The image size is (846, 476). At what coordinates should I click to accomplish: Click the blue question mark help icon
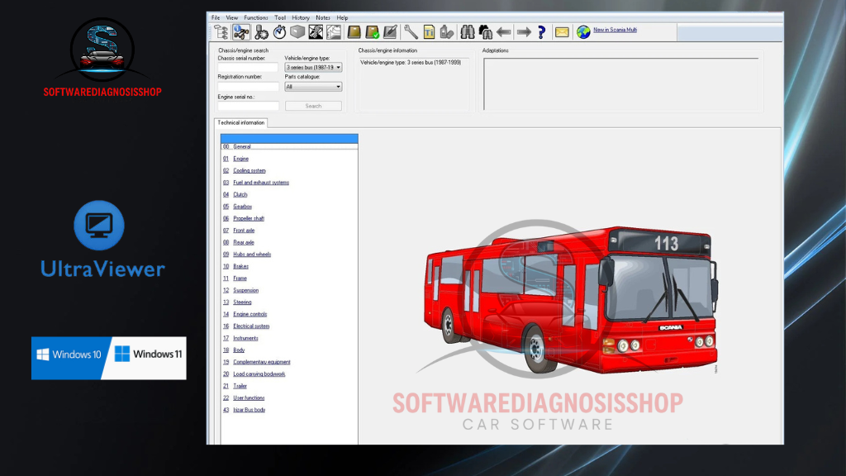[x=541, y=32]
